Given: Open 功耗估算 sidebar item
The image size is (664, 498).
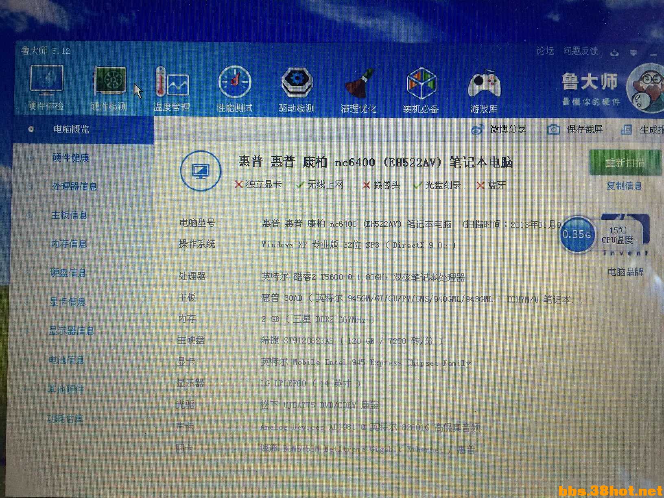Looking at the screenshot, I should coord(65,419).
